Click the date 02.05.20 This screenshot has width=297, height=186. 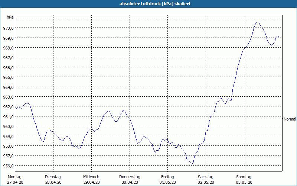(x=206, y=182)
